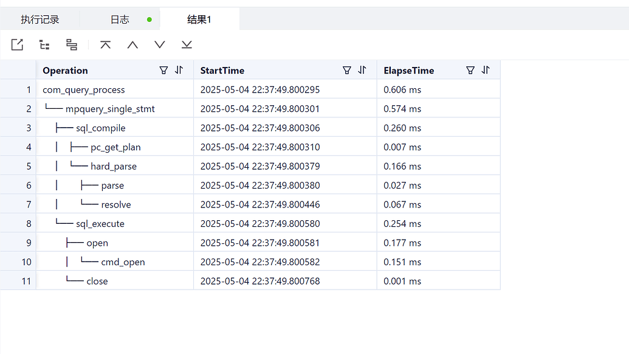Sort by ElapseTime column
629x354 pixels.
coord(486,70)
